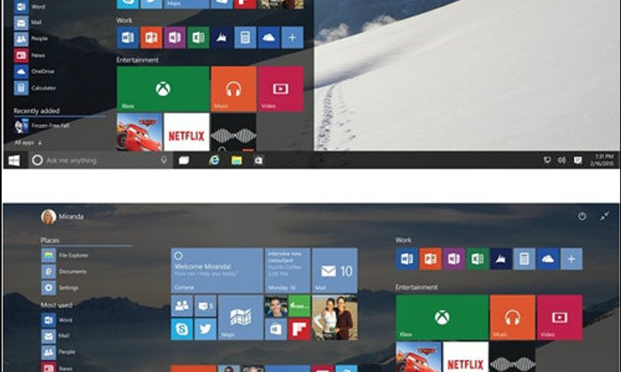Click the power button in full-screen Start
This screenshot has width=621, height=372.
582,216
